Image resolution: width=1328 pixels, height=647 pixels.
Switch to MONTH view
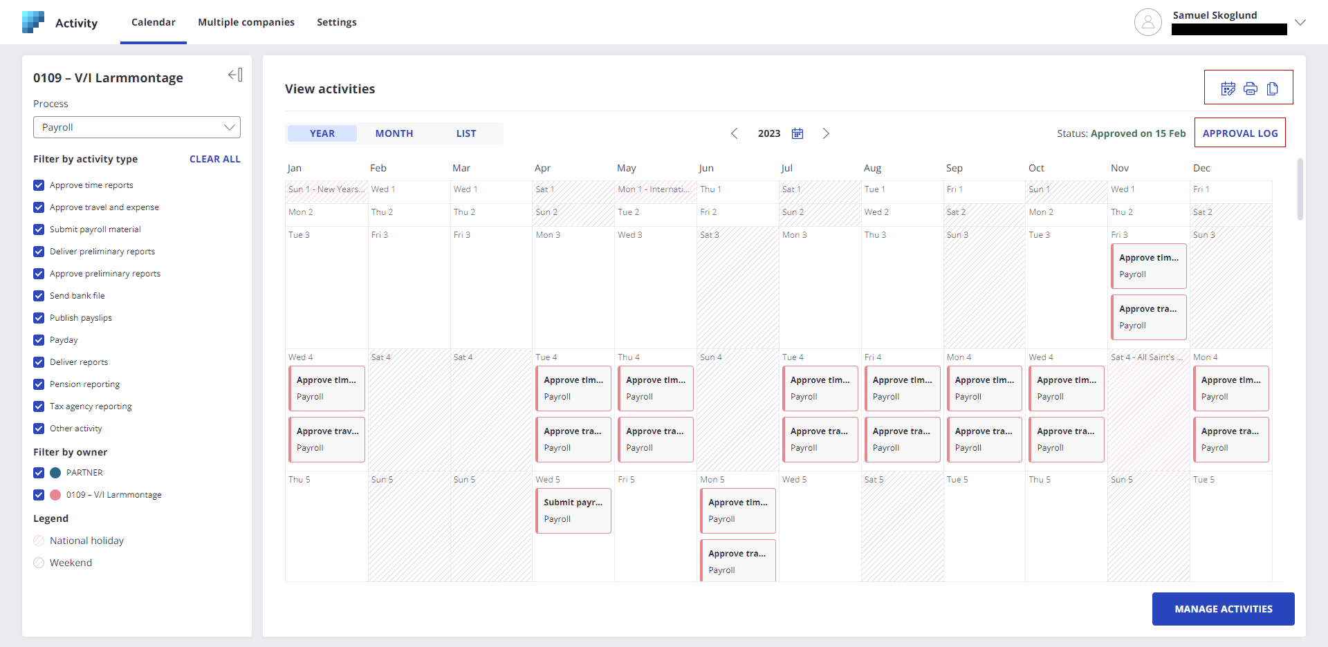[394, 133]
